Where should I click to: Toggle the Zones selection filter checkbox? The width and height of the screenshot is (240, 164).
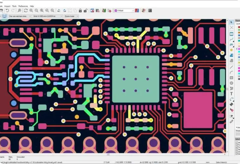[237, 152]
